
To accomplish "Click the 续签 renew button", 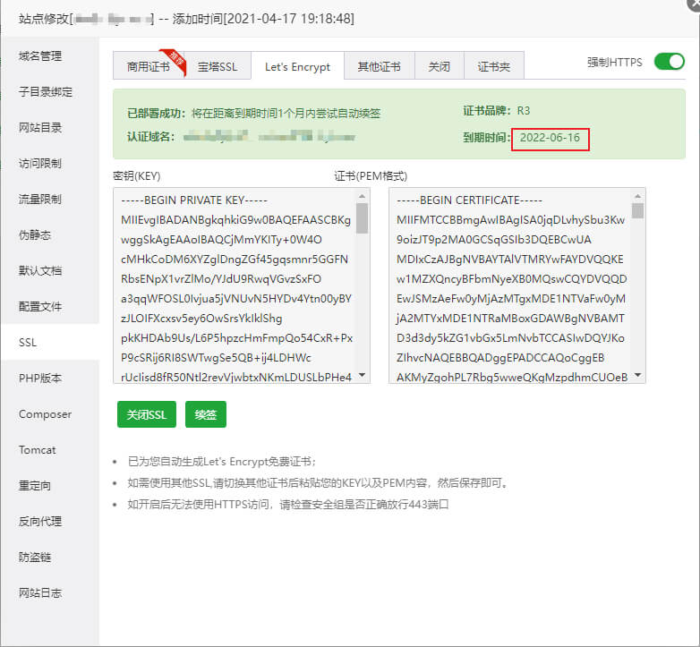I will tap(206, 415).
